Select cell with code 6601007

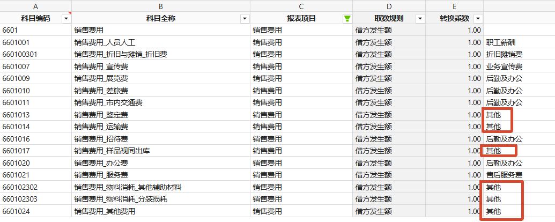click(36, 66)
